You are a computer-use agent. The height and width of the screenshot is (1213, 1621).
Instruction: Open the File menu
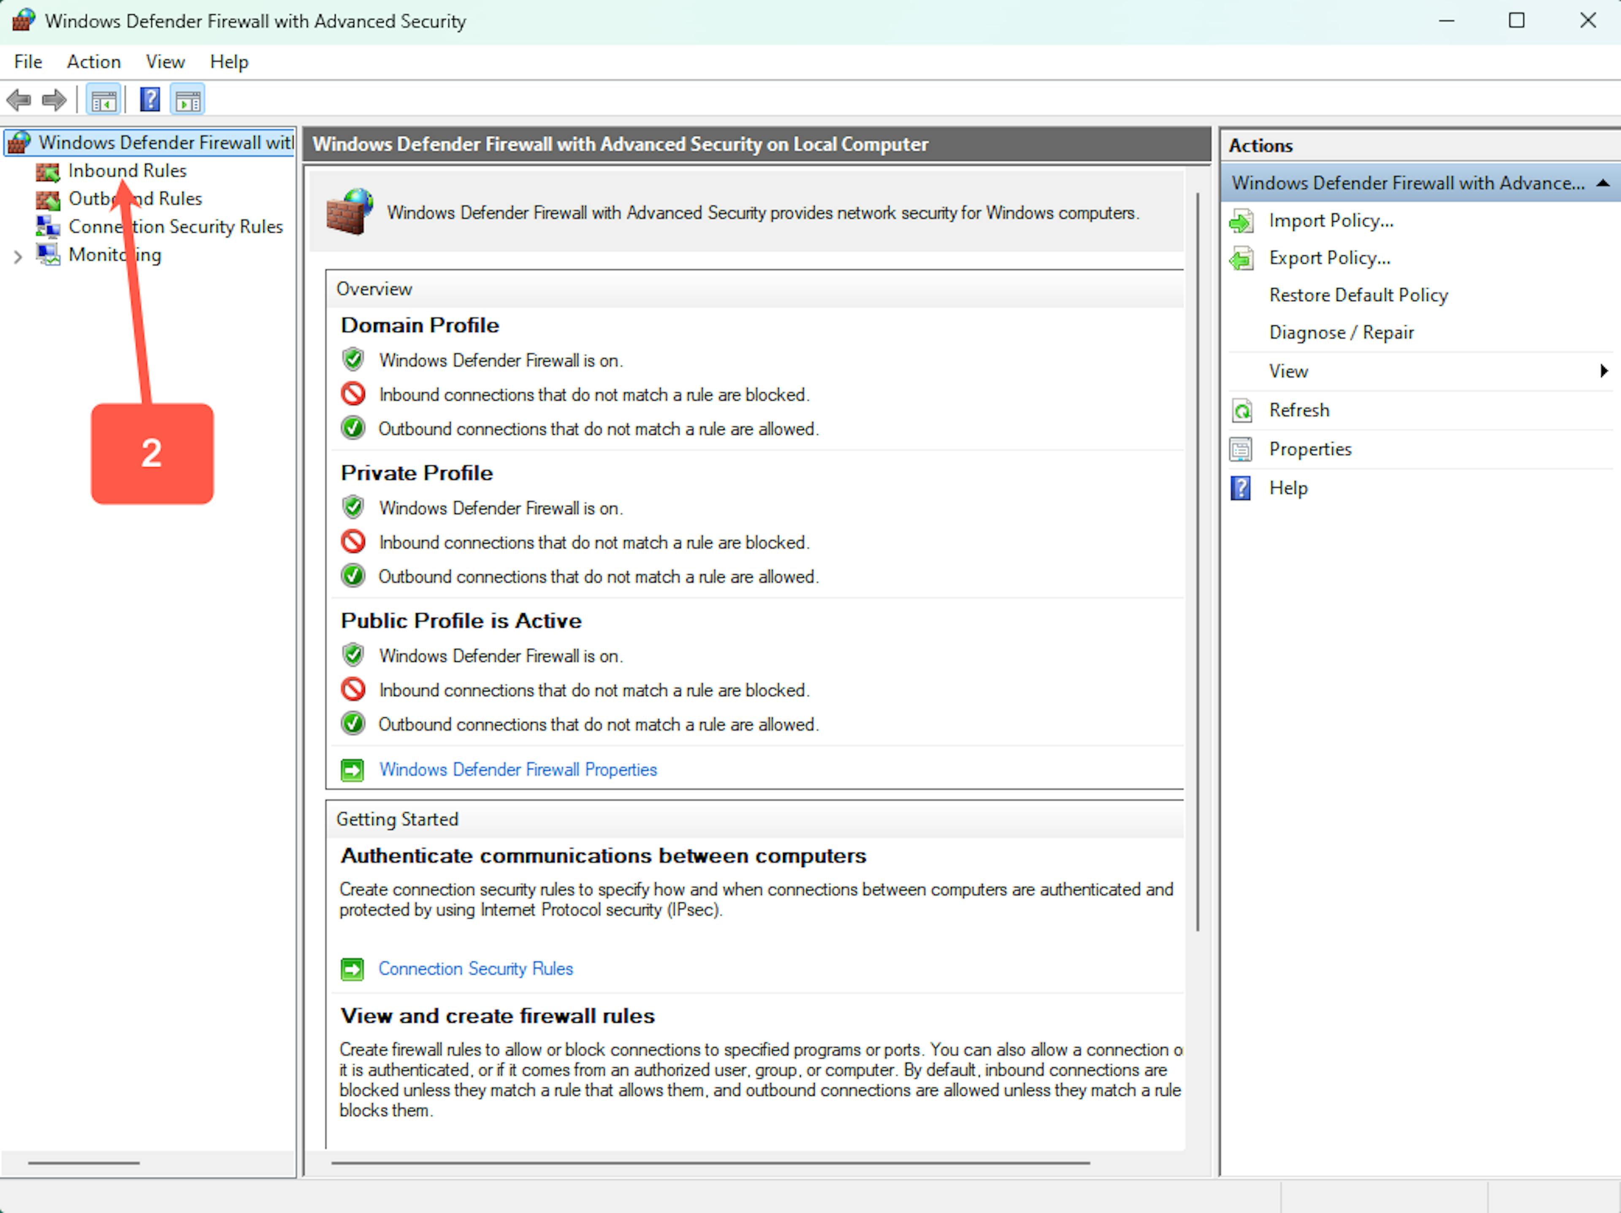tap(28, 62)
